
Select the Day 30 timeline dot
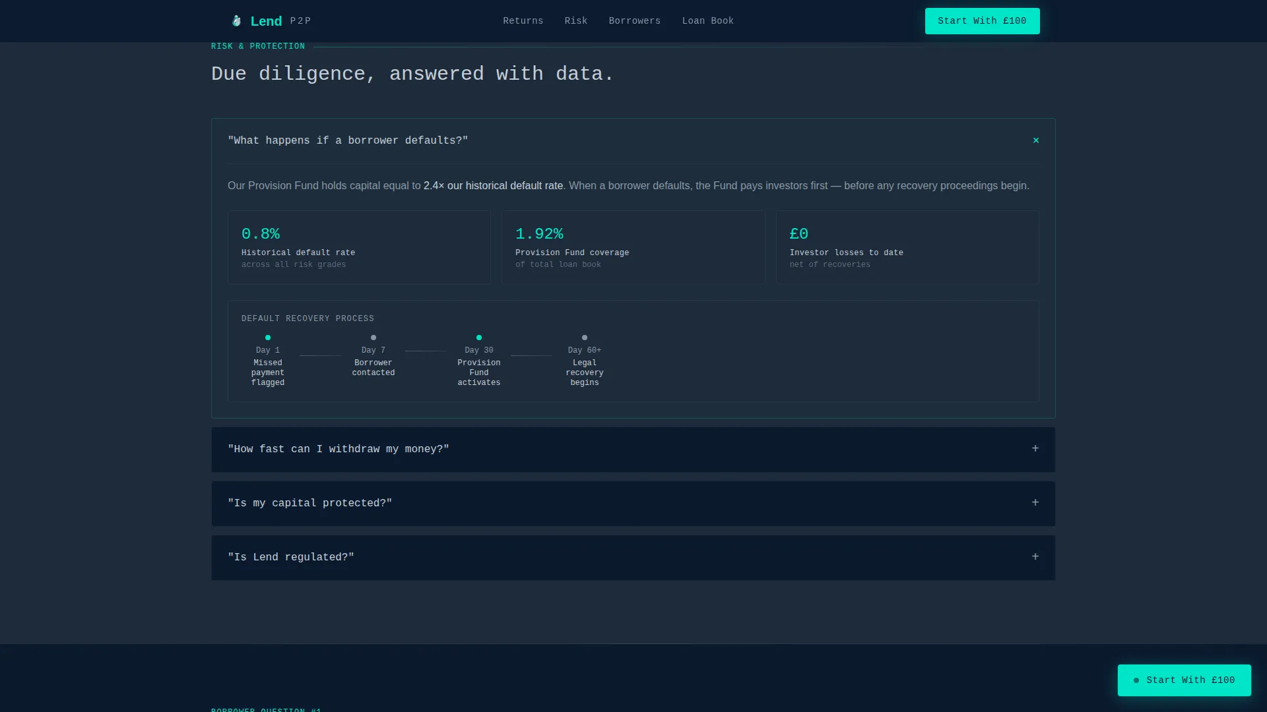479,338
